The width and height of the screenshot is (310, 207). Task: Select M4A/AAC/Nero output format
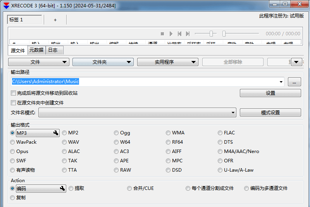(220, 151)
